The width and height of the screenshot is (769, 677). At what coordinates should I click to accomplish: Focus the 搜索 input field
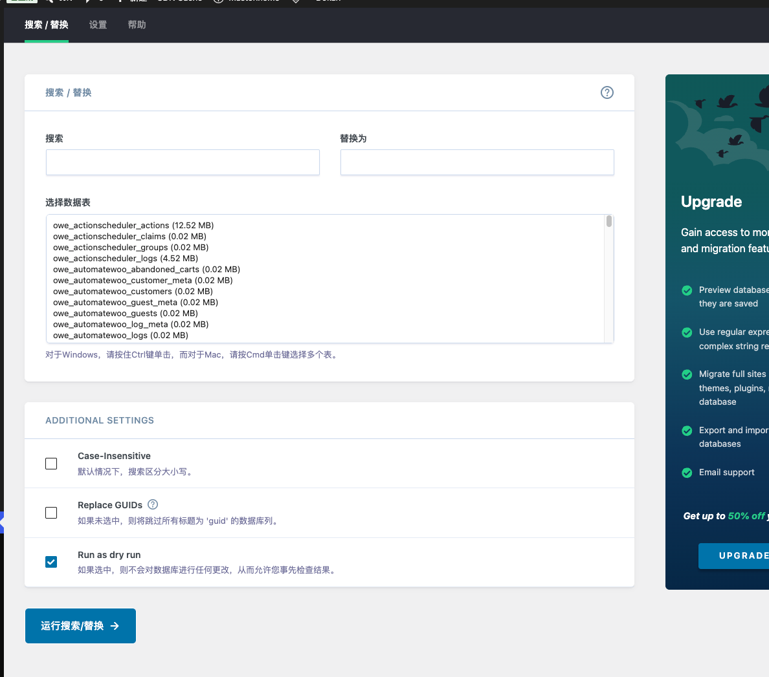point(183,162)
